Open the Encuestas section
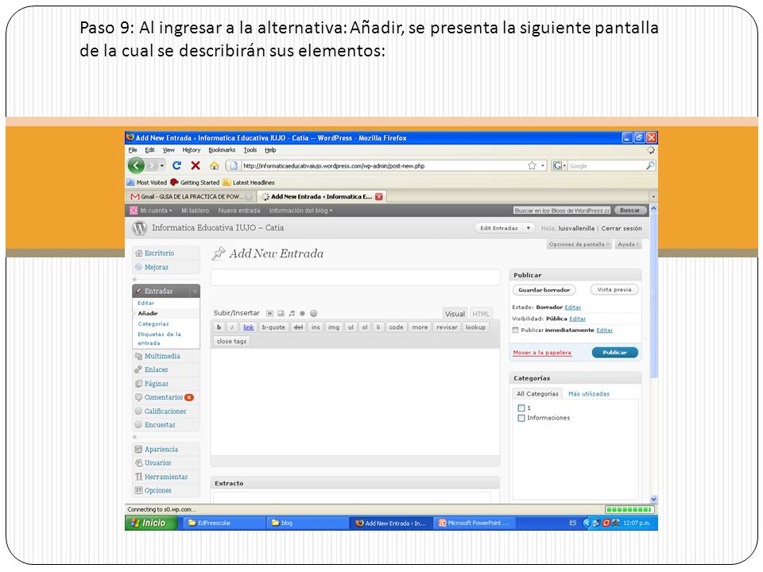Viewport: 763px width, 572px height. click(x=160, y=424)
